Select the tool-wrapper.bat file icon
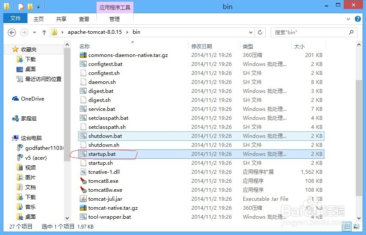The height and width of the screenshot is (235, 366). tap(83, 217)
